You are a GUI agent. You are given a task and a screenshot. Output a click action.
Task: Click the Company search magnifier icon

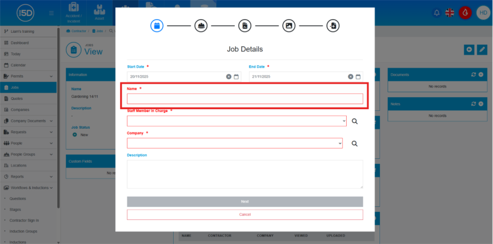[354, 143]
